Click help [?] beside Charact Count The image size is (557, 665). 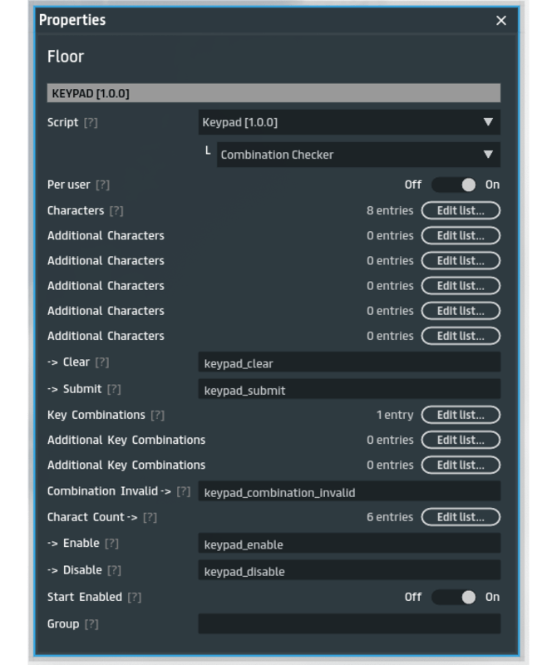pyautogui.click(x=150, y=518)
